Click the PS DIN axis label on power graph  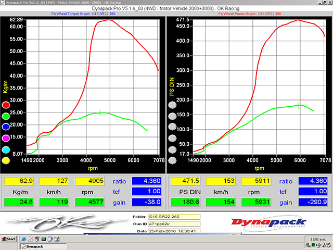172,87
